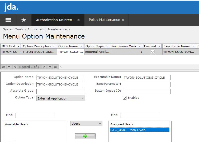Sort by the Option Name column header
199x142 pixels.
pyautogui.click(x=68, y=46)
